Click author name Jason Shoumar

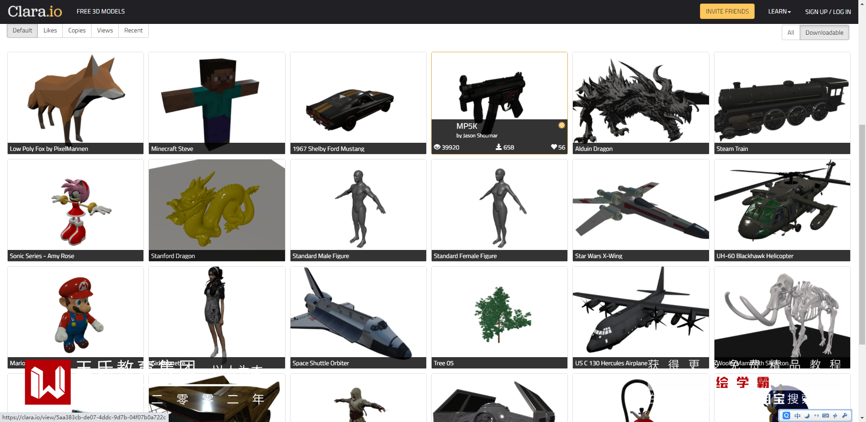point(480,136)
